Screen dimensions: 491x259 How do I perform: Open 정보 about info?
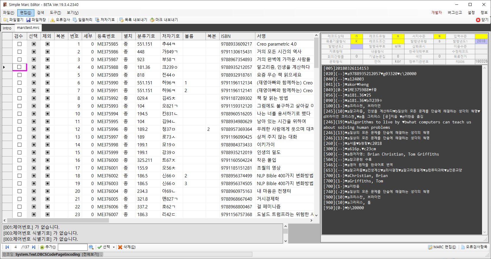[x=484, y=13]
